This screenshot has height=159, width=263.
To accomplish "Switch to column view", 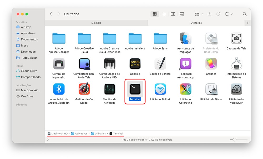I will (x=173, y=14).
